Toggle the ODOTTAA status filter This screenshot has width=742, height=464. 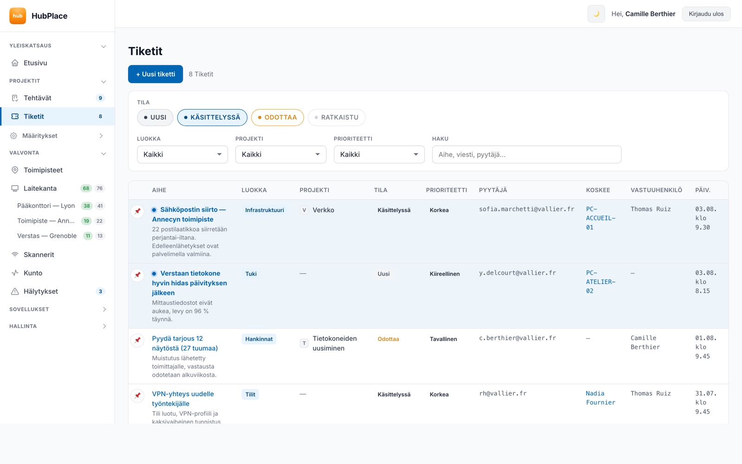point(277,117)
